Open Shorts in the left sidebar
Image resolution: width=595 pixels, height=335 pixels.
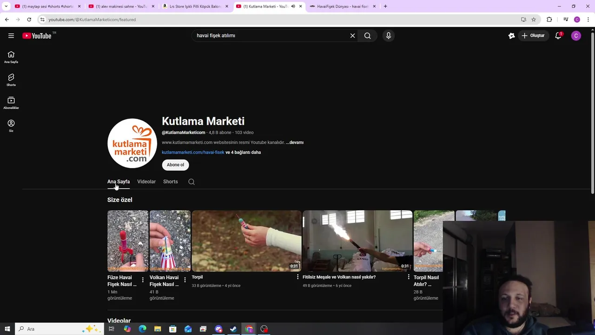(x=11, y=80)
